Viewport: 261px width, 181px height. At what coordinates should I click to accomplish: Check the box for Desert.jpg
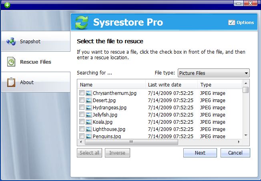pos(82,100)
